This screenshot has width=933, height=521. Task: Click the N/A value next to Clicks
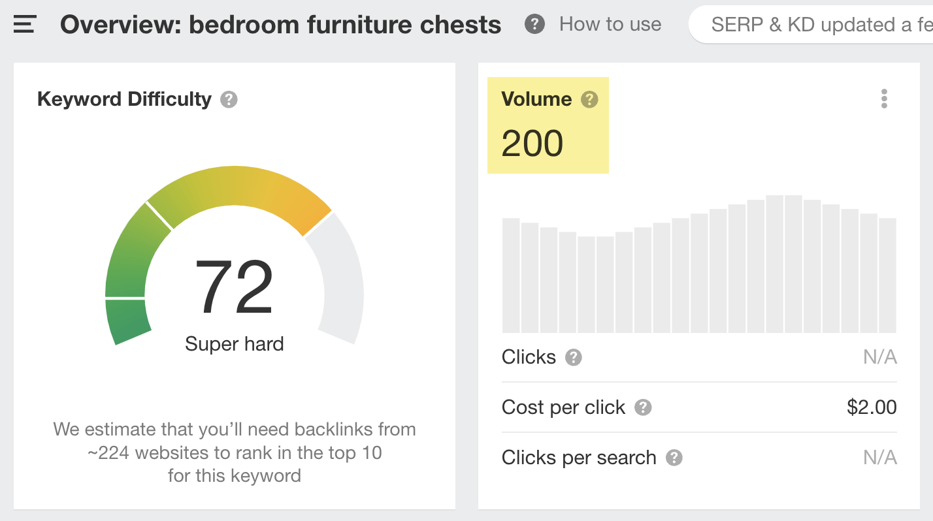pyautogui.click(x=879, y=357)
